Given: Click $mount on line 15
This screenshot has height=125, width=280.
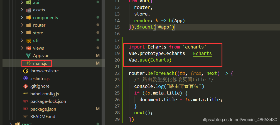Looking at the screenshot, I should (145, 27).
